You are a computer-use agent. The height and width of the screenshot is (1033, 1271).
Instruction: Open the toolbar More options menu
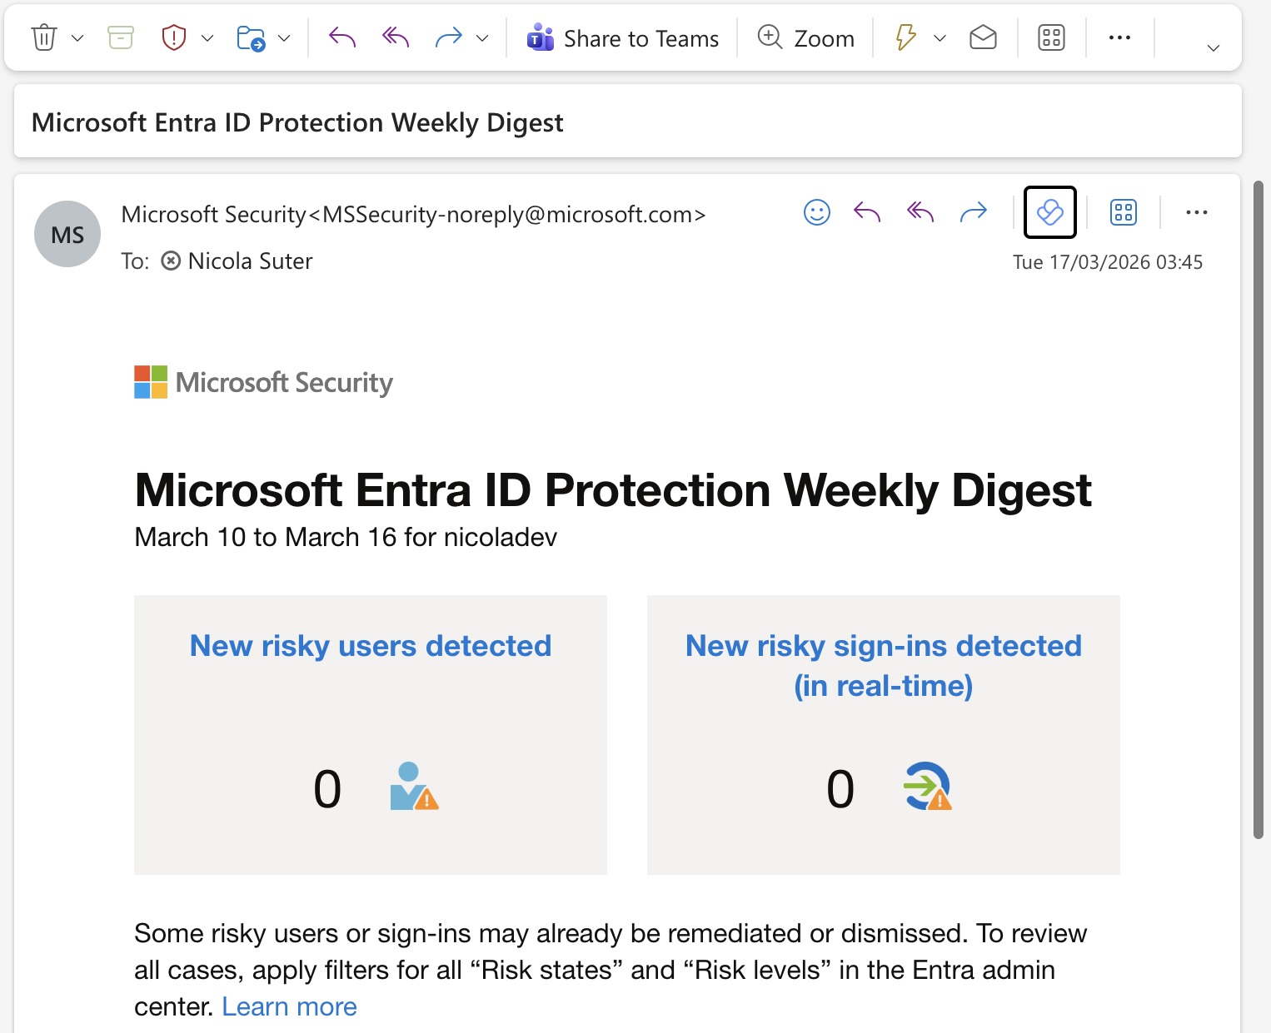click(1119, 37)
